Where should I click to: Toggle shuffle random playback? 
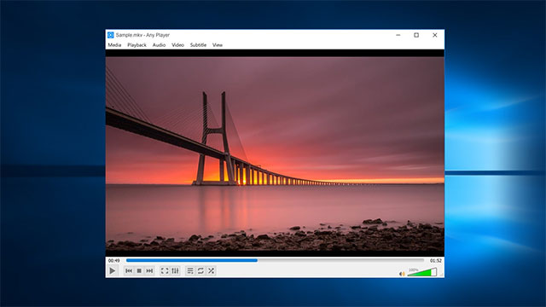211,271
